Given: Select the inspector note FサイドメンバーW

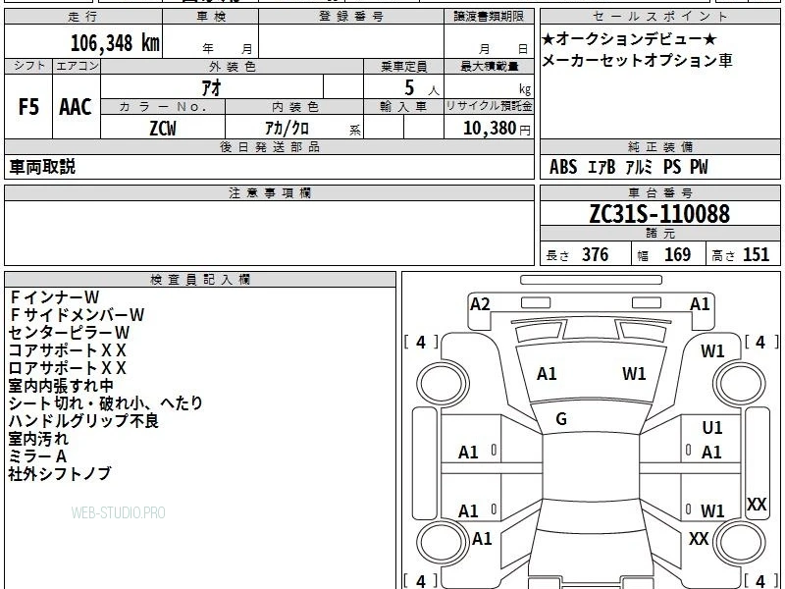Looking at the screenshot, I should (x=77, y=315).
